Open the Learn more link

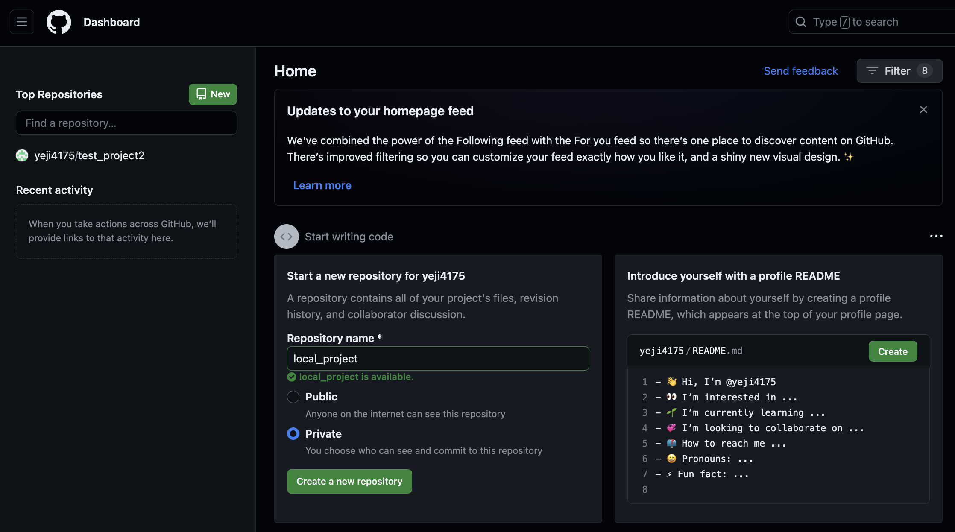point(322,185)
